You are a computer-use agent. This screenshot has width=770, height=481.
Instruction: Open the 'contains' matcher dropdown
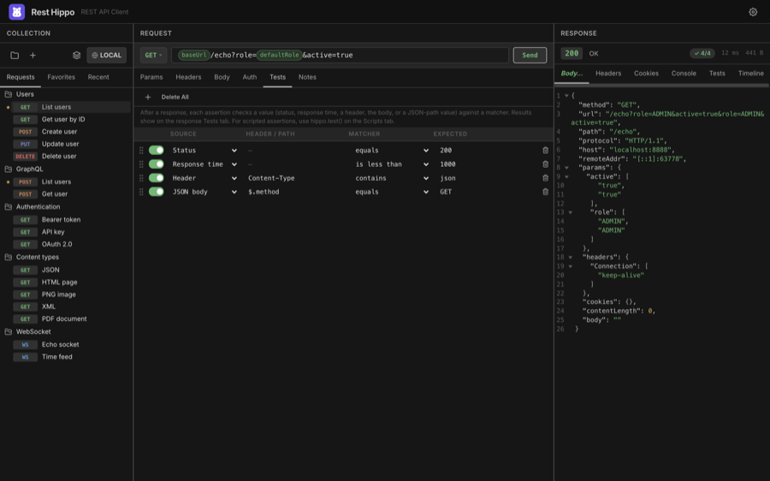point(391,178)
